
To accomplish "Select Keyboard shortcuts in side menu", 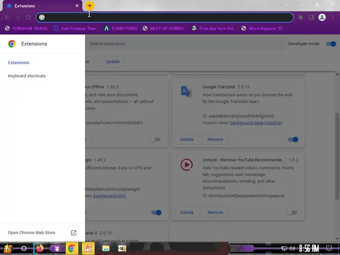I will click(27, 76).
